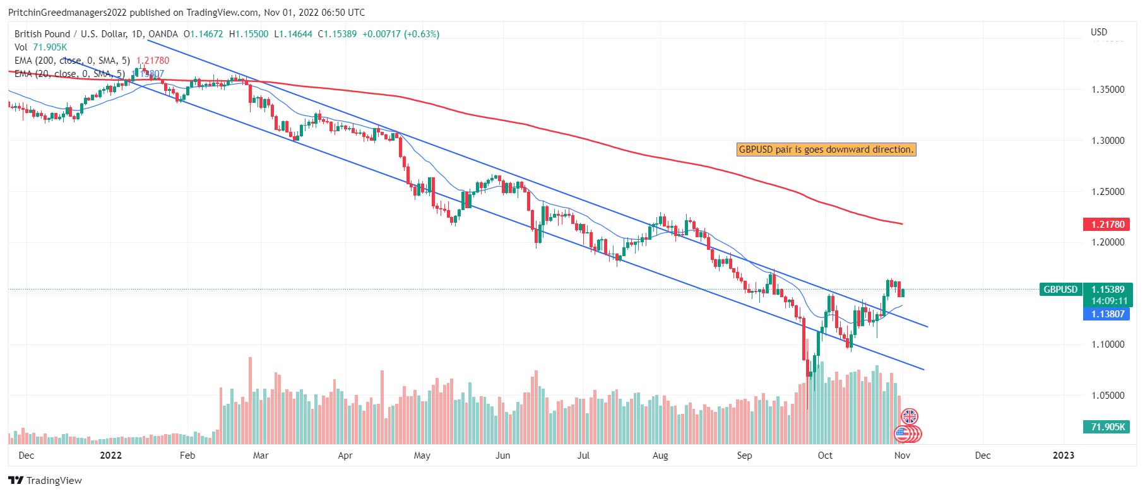Click the 1.35000 price axis value
Viewport: 1145px width, 494px height.
[1108, 90]
